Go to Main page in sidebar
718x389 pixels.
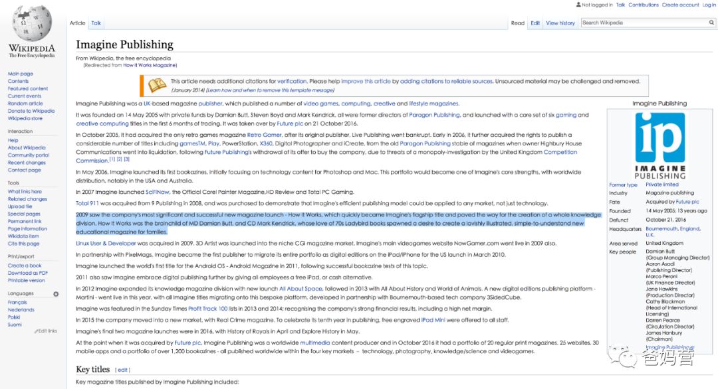click(20, 74)
